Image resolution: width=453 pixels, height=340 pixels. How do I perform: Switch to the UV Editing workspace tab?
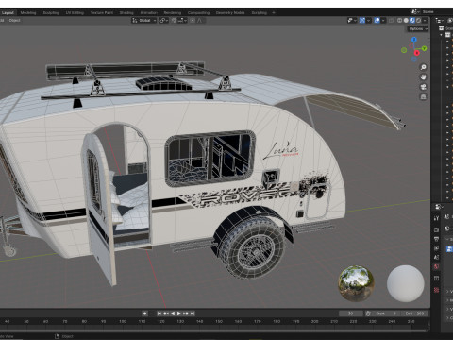(x=75, y=12)
